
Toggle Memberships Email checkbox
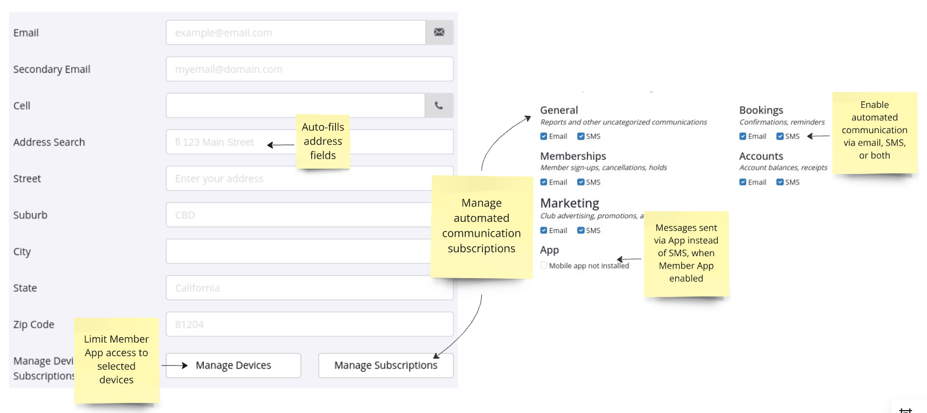pos(544,182)
